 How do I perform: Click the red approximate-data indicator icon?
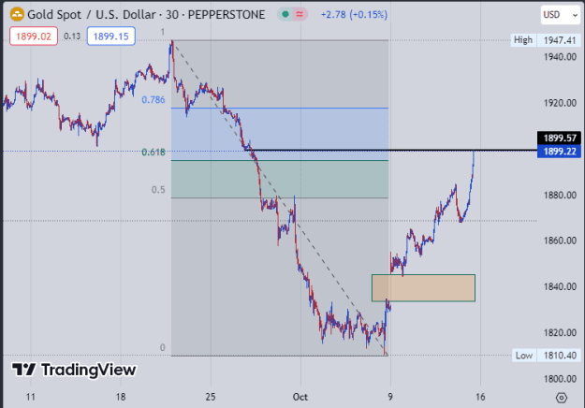300,15
